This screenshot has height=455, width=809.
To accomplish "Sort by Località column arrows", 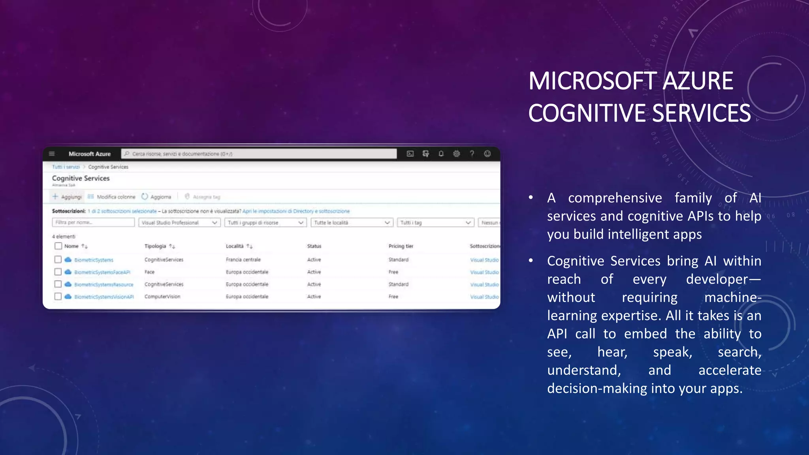I will [x=249, y=246].
